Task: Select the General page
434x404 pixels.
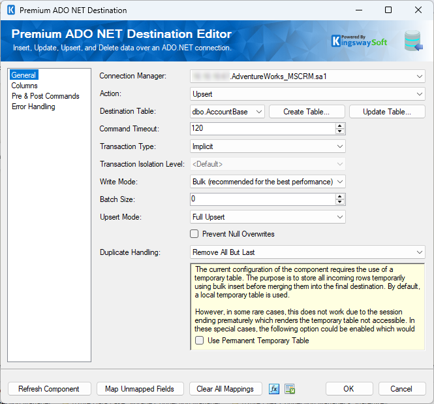Action: pos(23,75)
